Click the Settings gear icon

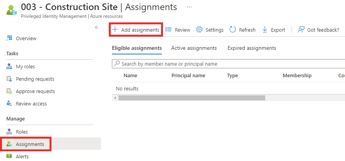[199, 30]
